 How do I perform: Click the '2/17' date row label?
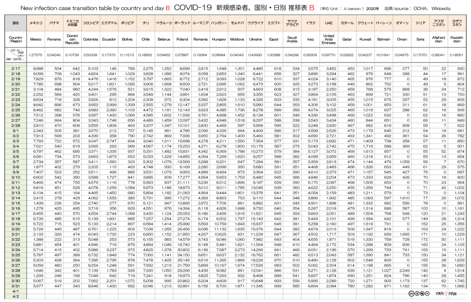[x=16, y=69]
